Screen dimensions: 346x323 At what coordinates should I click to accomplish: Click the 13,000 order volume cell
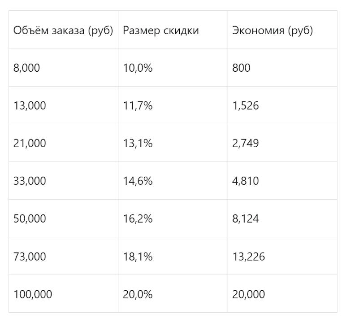click(x=30, y=106)
